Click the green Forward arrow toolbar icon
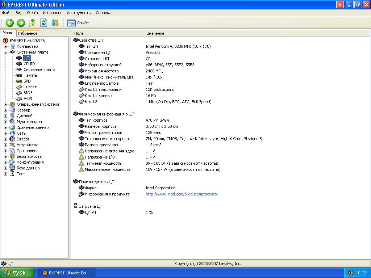 pyautogui.click(x=21, y=23)
